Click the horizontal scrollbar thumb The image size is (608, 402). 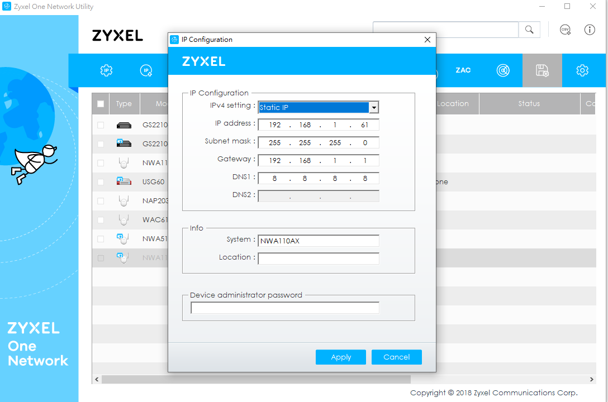point(256,379)
